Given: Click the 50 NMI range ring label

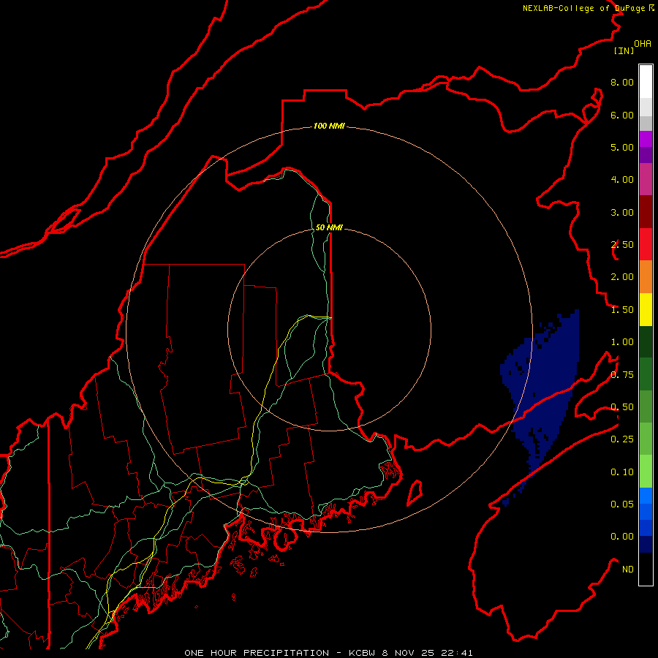Looking at the screenshot, I should click(x=329, y=227).
